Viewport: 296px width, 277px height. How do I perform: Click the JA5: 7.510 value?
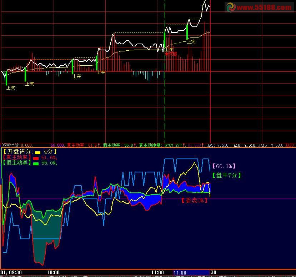click(x=218, y=145)
